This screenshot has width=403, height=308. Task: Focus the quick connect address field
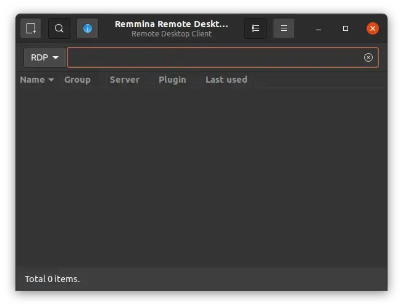tap(223, 57)
